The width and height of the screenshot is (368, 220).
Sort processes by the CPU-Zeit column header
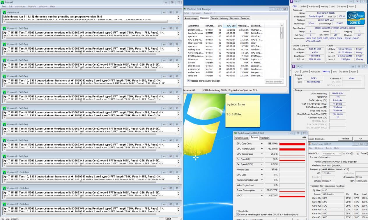(x=230, y=26)
